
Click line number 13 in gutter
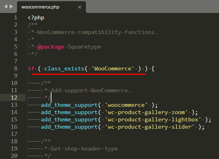[14, 105]
